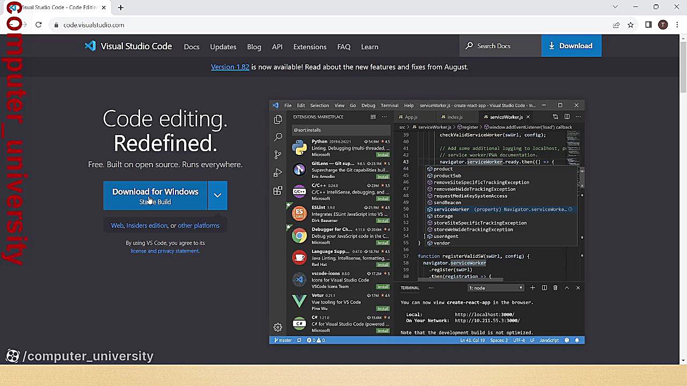Click the 'TERMINAL' panel label
The image size is (687, 386).
[x=410, y=288]
